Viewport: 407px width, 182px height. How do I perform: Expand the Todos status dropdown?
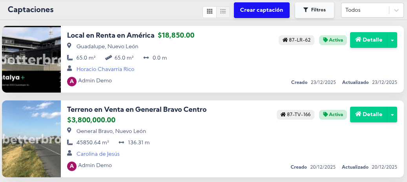pos(367,10)
